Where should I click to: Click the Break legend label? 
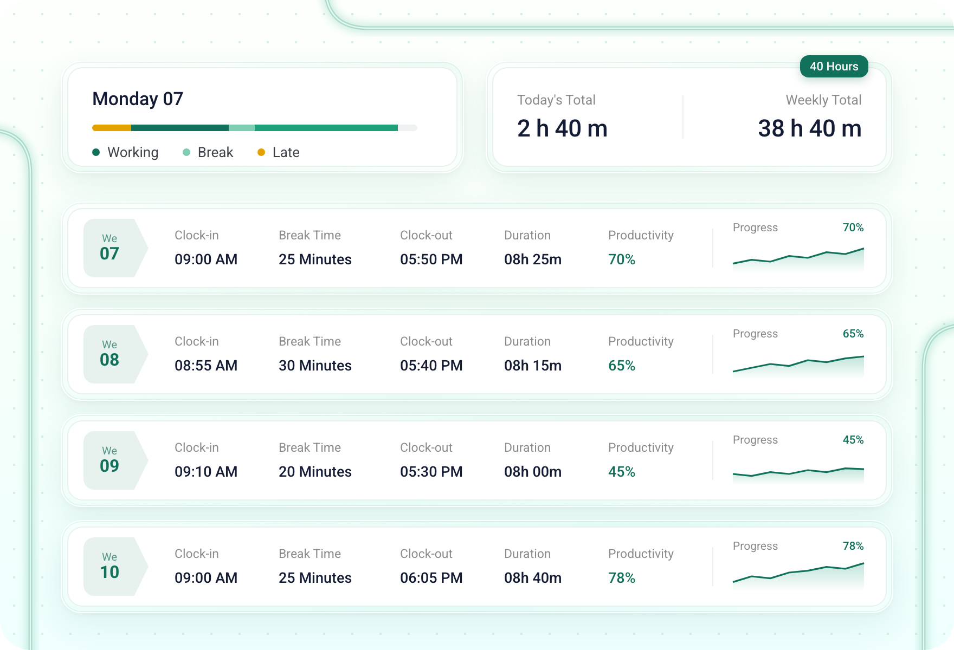(x=215, y=152)
